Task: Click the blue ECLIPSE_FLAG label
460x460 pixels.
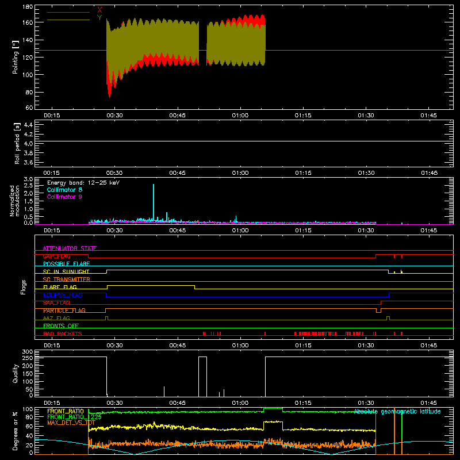Action: click(63, 295)
